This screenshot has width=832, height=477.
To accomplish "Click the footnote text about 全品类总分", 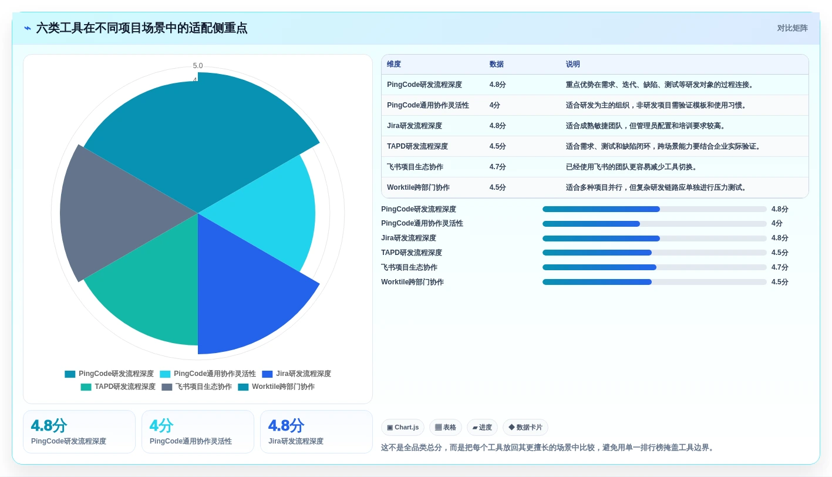I will [x=548, y=448].
